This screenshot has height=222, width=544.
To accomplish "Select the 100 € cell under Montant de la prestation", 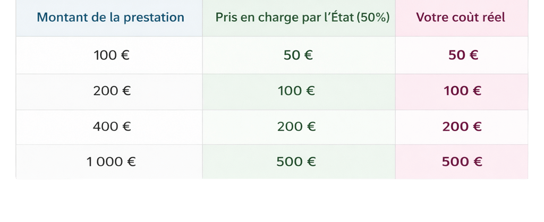I will click(x=112, y=55).
